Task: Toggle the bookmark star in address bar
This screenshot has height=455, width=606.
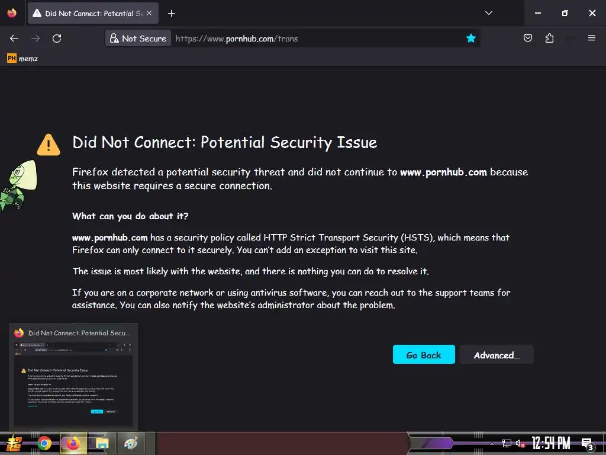Action: [x=470, y=38]
